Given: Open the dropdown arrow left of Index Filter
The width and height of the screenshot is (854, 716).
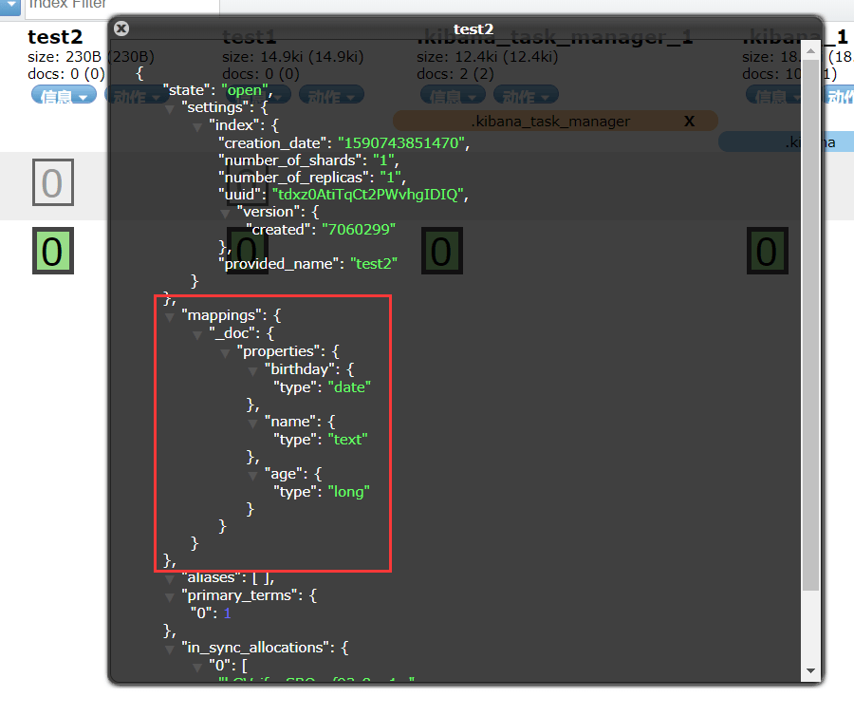Looking at the screenshot, I should coord(10,6).
